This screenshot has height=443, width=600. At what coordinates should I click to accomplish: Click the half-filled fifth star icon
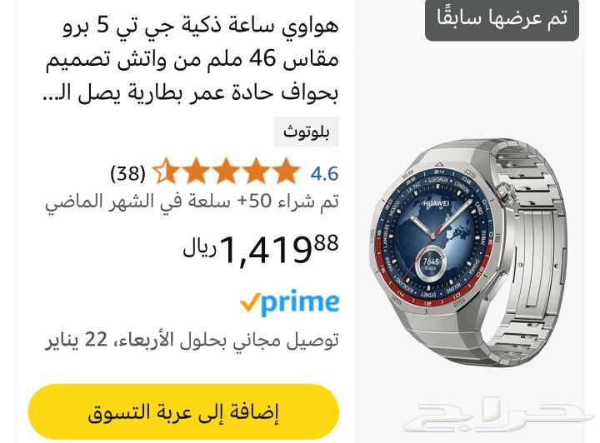[x=167, y=171]
